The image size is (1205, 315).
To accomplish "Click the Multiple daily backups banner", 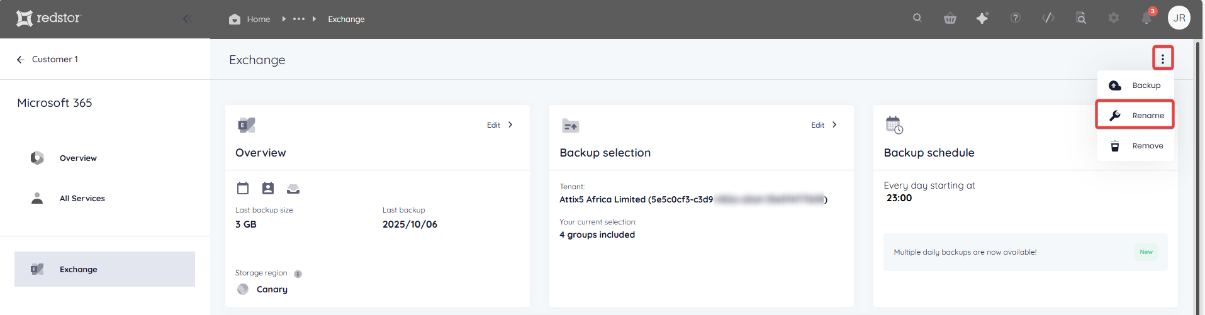I will click(1026, 252).
